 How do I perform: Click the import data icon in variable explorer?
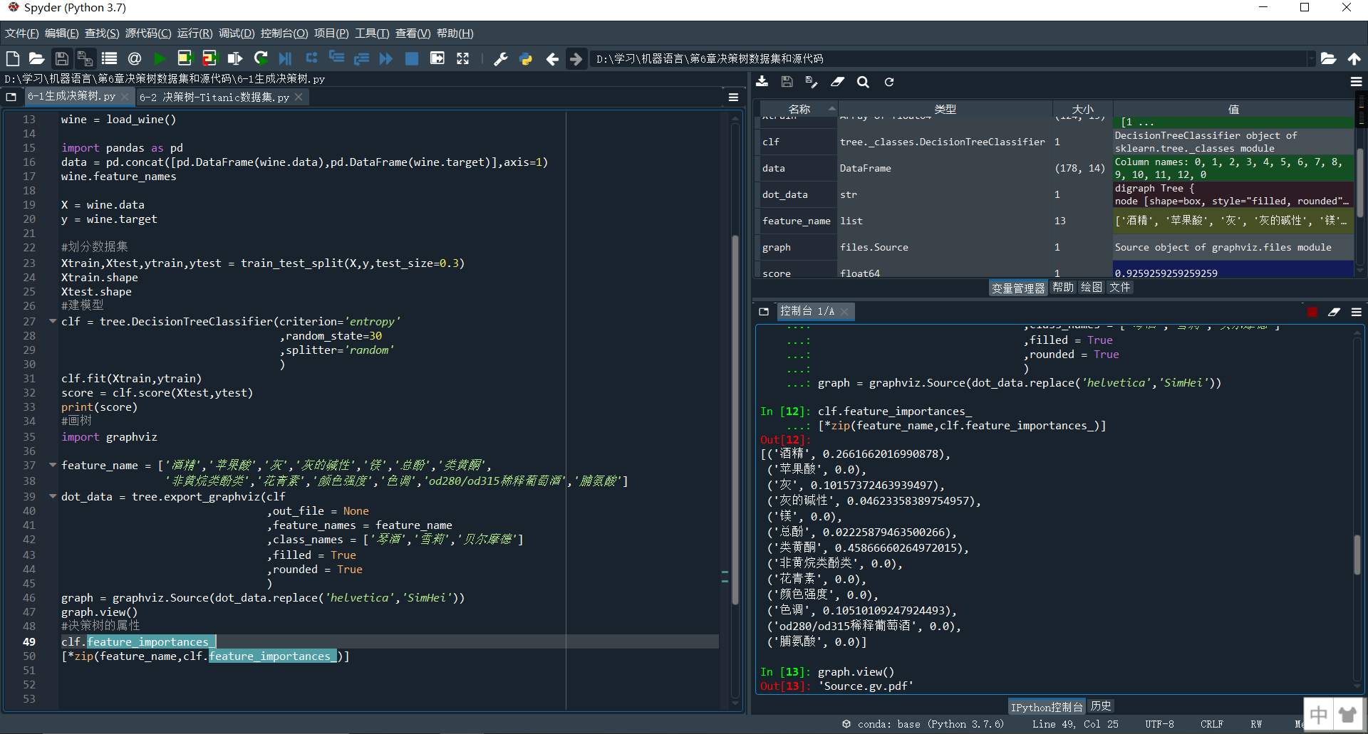click(x=762, y=82)
